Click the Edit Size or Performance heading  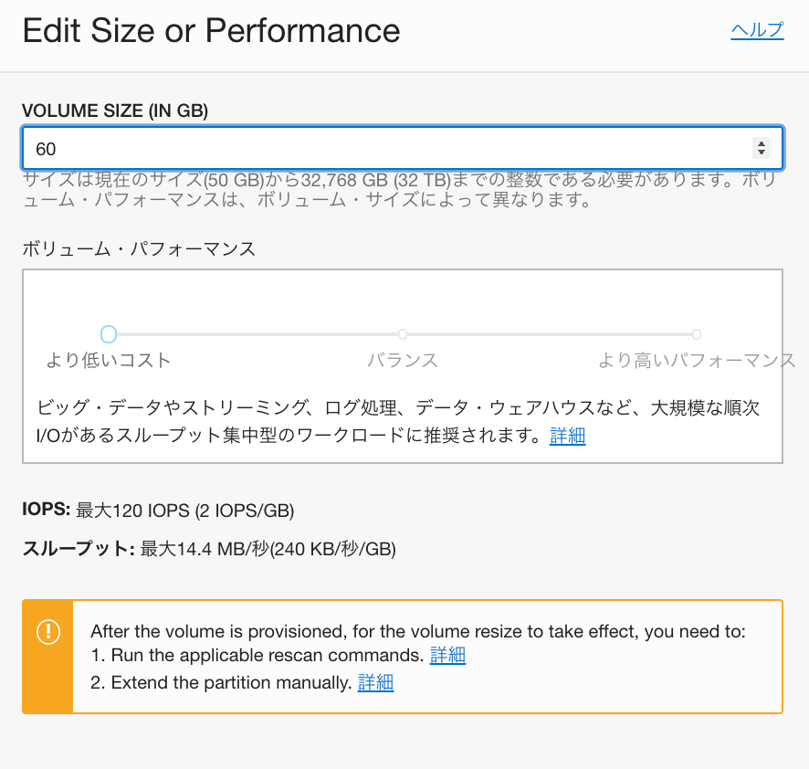pyautogui.click(x=212, y=30)
